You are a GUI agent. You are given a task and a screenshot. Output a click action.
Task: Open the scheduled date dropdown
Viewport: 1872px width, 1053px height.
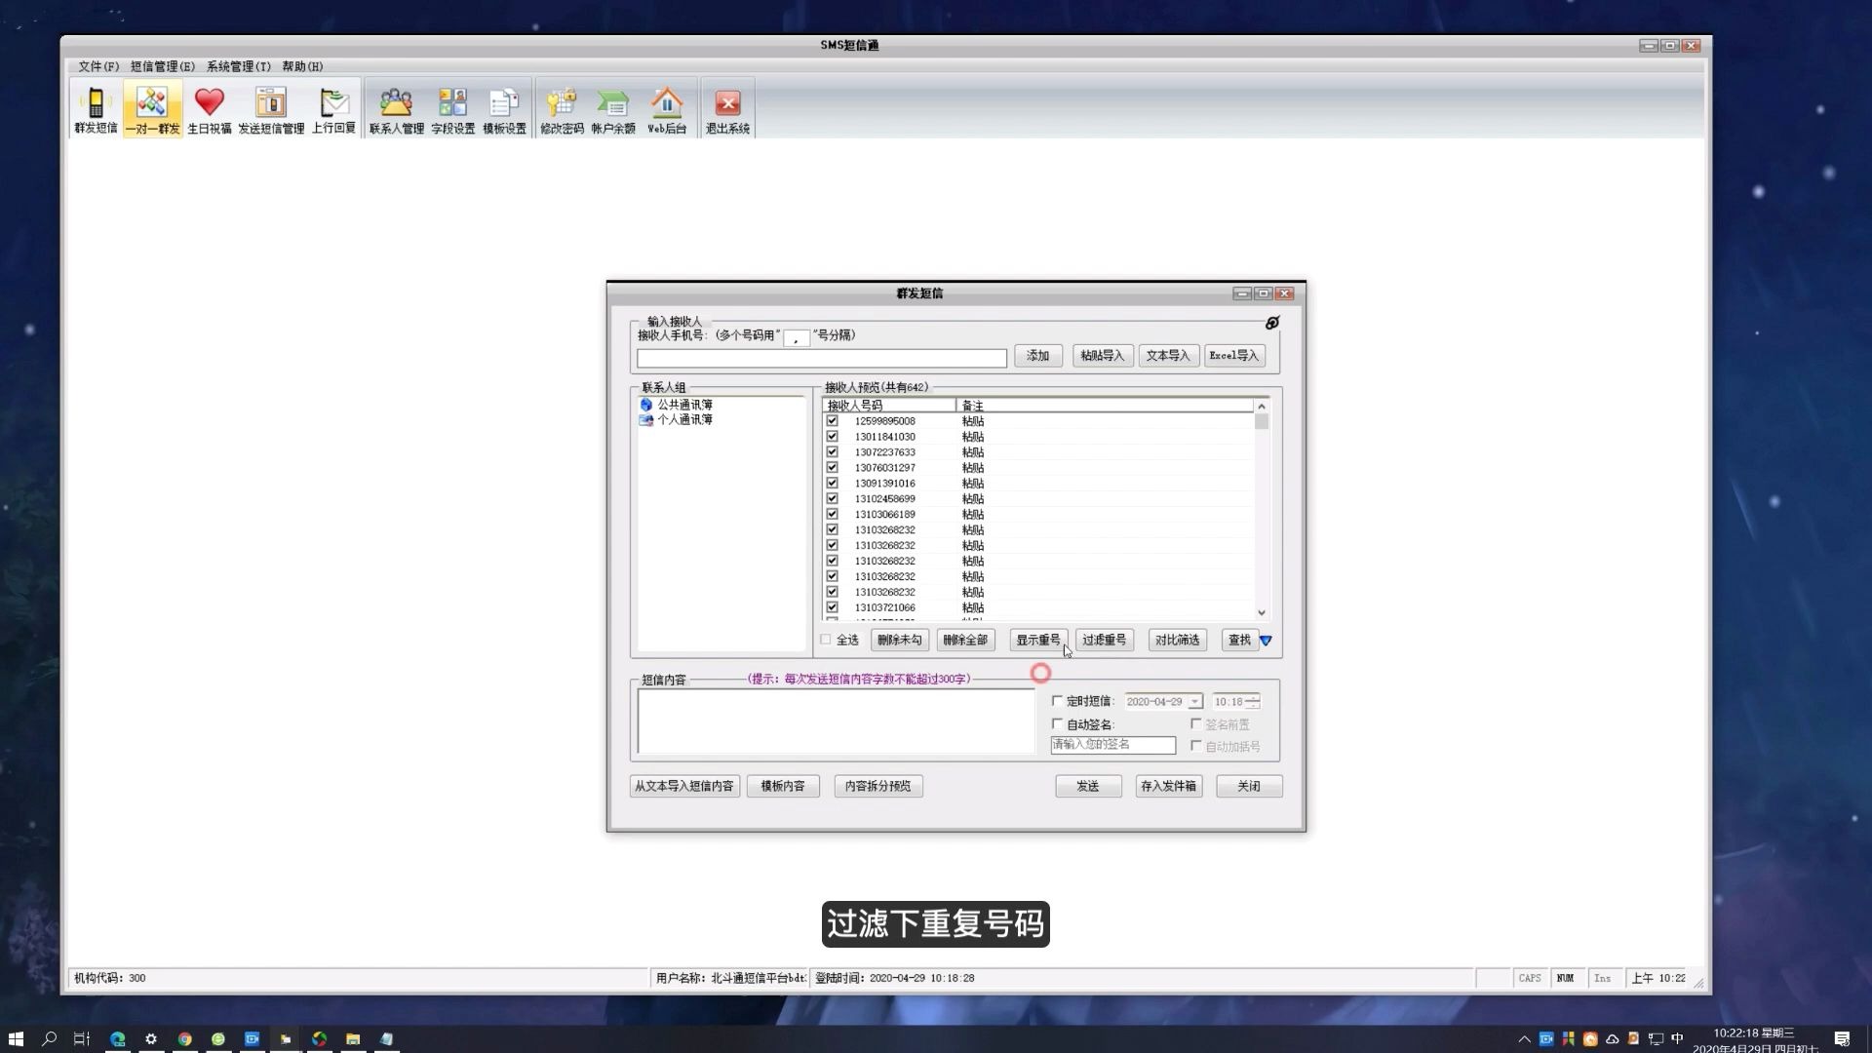pos(1194,702)
